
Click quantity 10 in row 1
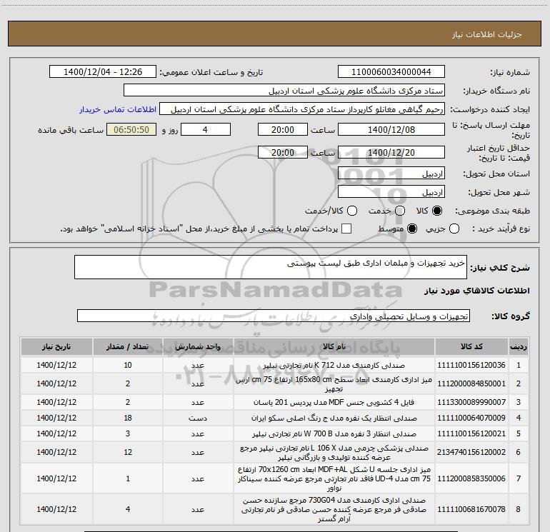click(x=128, y=365)
